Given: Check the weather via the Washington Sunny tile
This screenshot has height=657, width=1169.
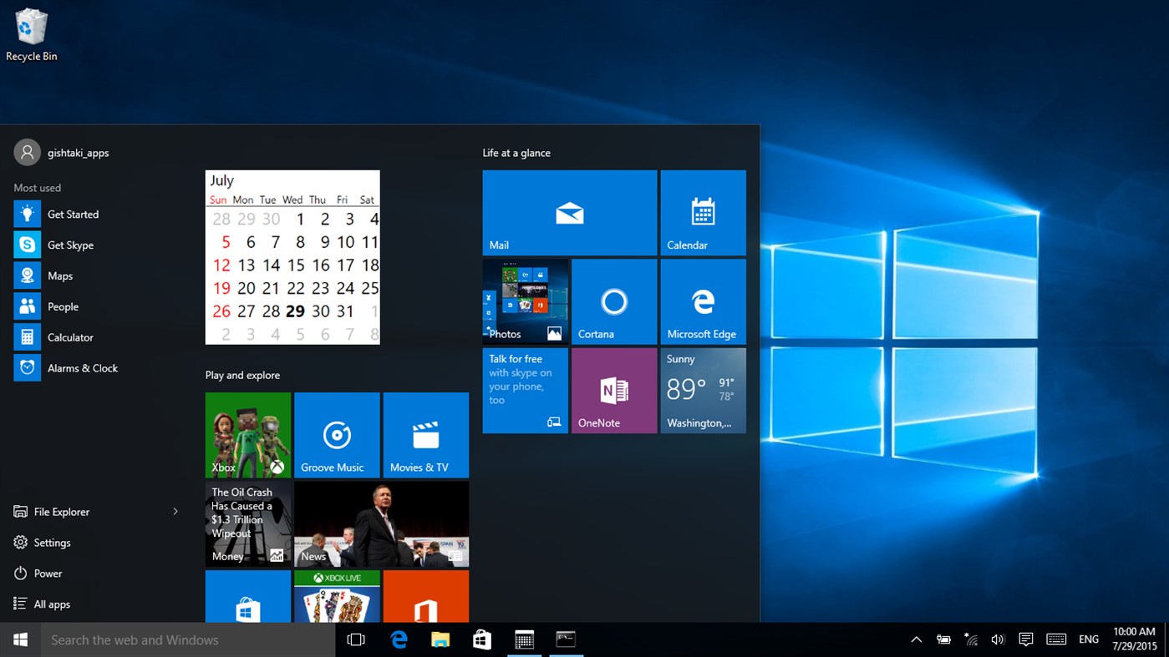Looking at the screenshot, I should pyautogui.click(x=703, y=390).
